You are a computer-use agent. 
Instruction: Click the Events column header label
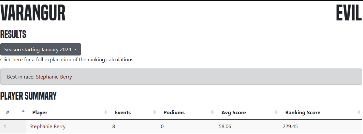123,113
